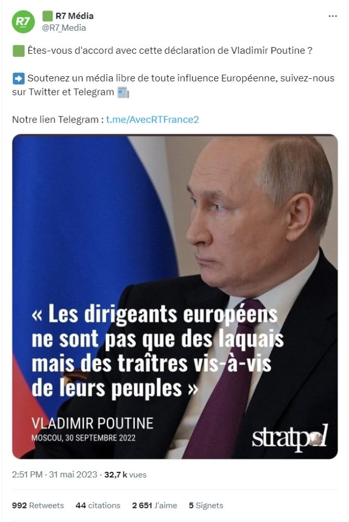Open the t.me/AvecRTFrance2 Telegram link
Screen dimensions: 349x522
coord(153,119)
